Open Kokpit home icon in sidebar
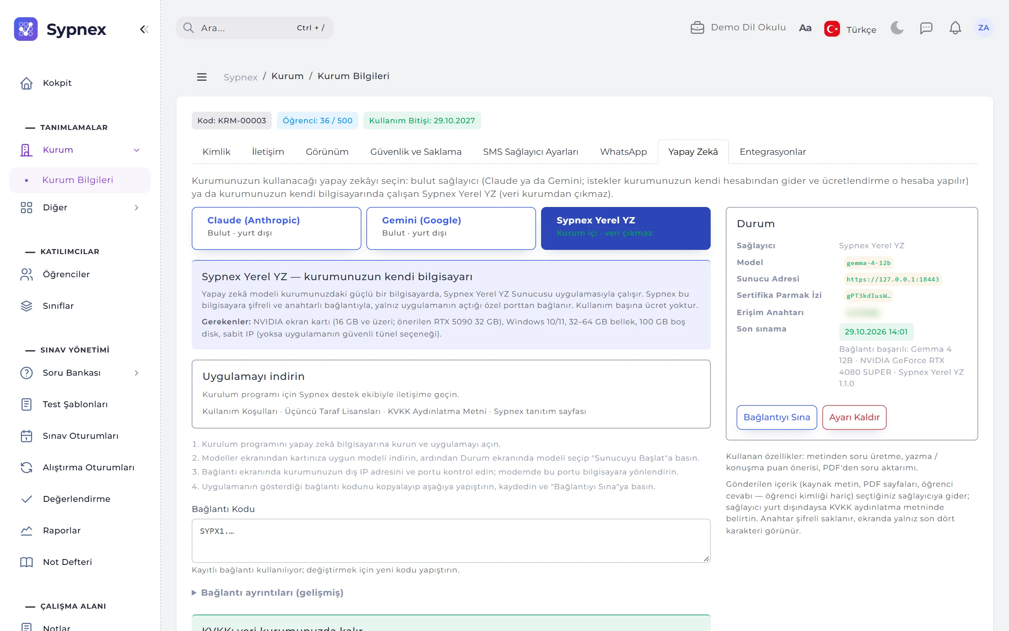This screenshot has height=631, width=1009. [x=26, y=83]
